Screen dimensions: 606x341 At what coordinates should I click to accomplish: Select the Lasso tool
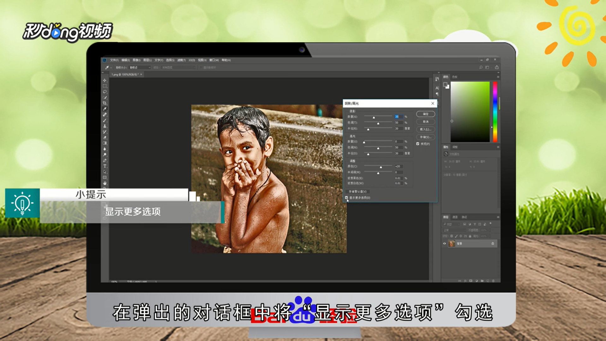click(105, 92)
